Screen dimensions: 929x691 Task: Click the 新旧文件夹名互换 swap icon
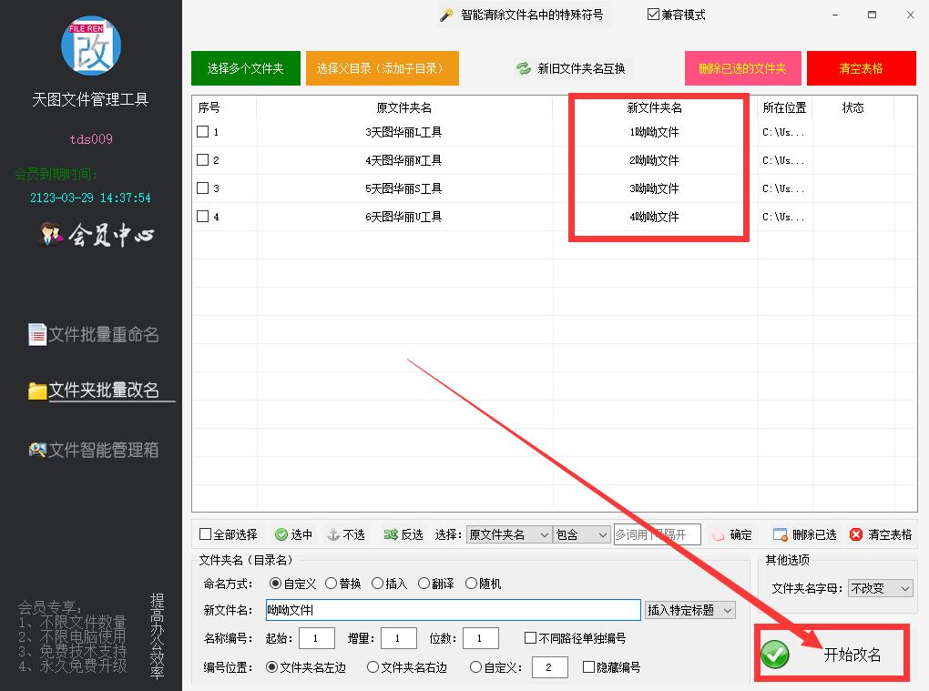coord(523,68)
